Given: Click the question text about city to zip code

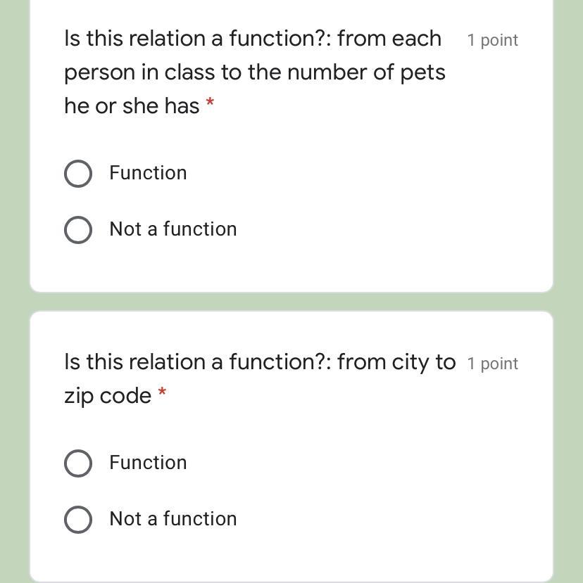Looking at the screenshot, I should coord(259,362).
